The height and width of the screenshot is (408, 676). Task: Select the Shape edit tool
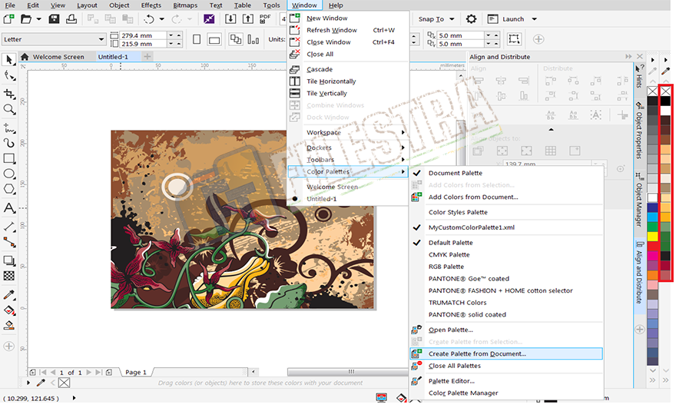(9, 76)
